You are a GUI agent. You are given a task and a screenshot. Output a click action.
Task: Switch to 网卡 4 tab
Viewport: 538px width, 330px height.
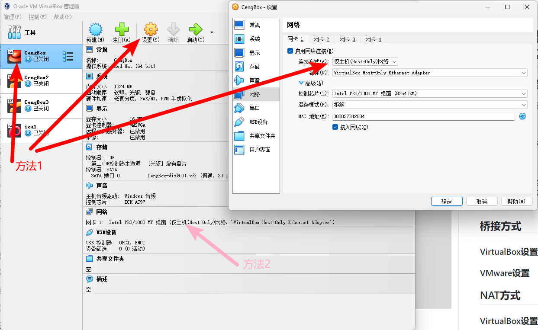(373, 39)
